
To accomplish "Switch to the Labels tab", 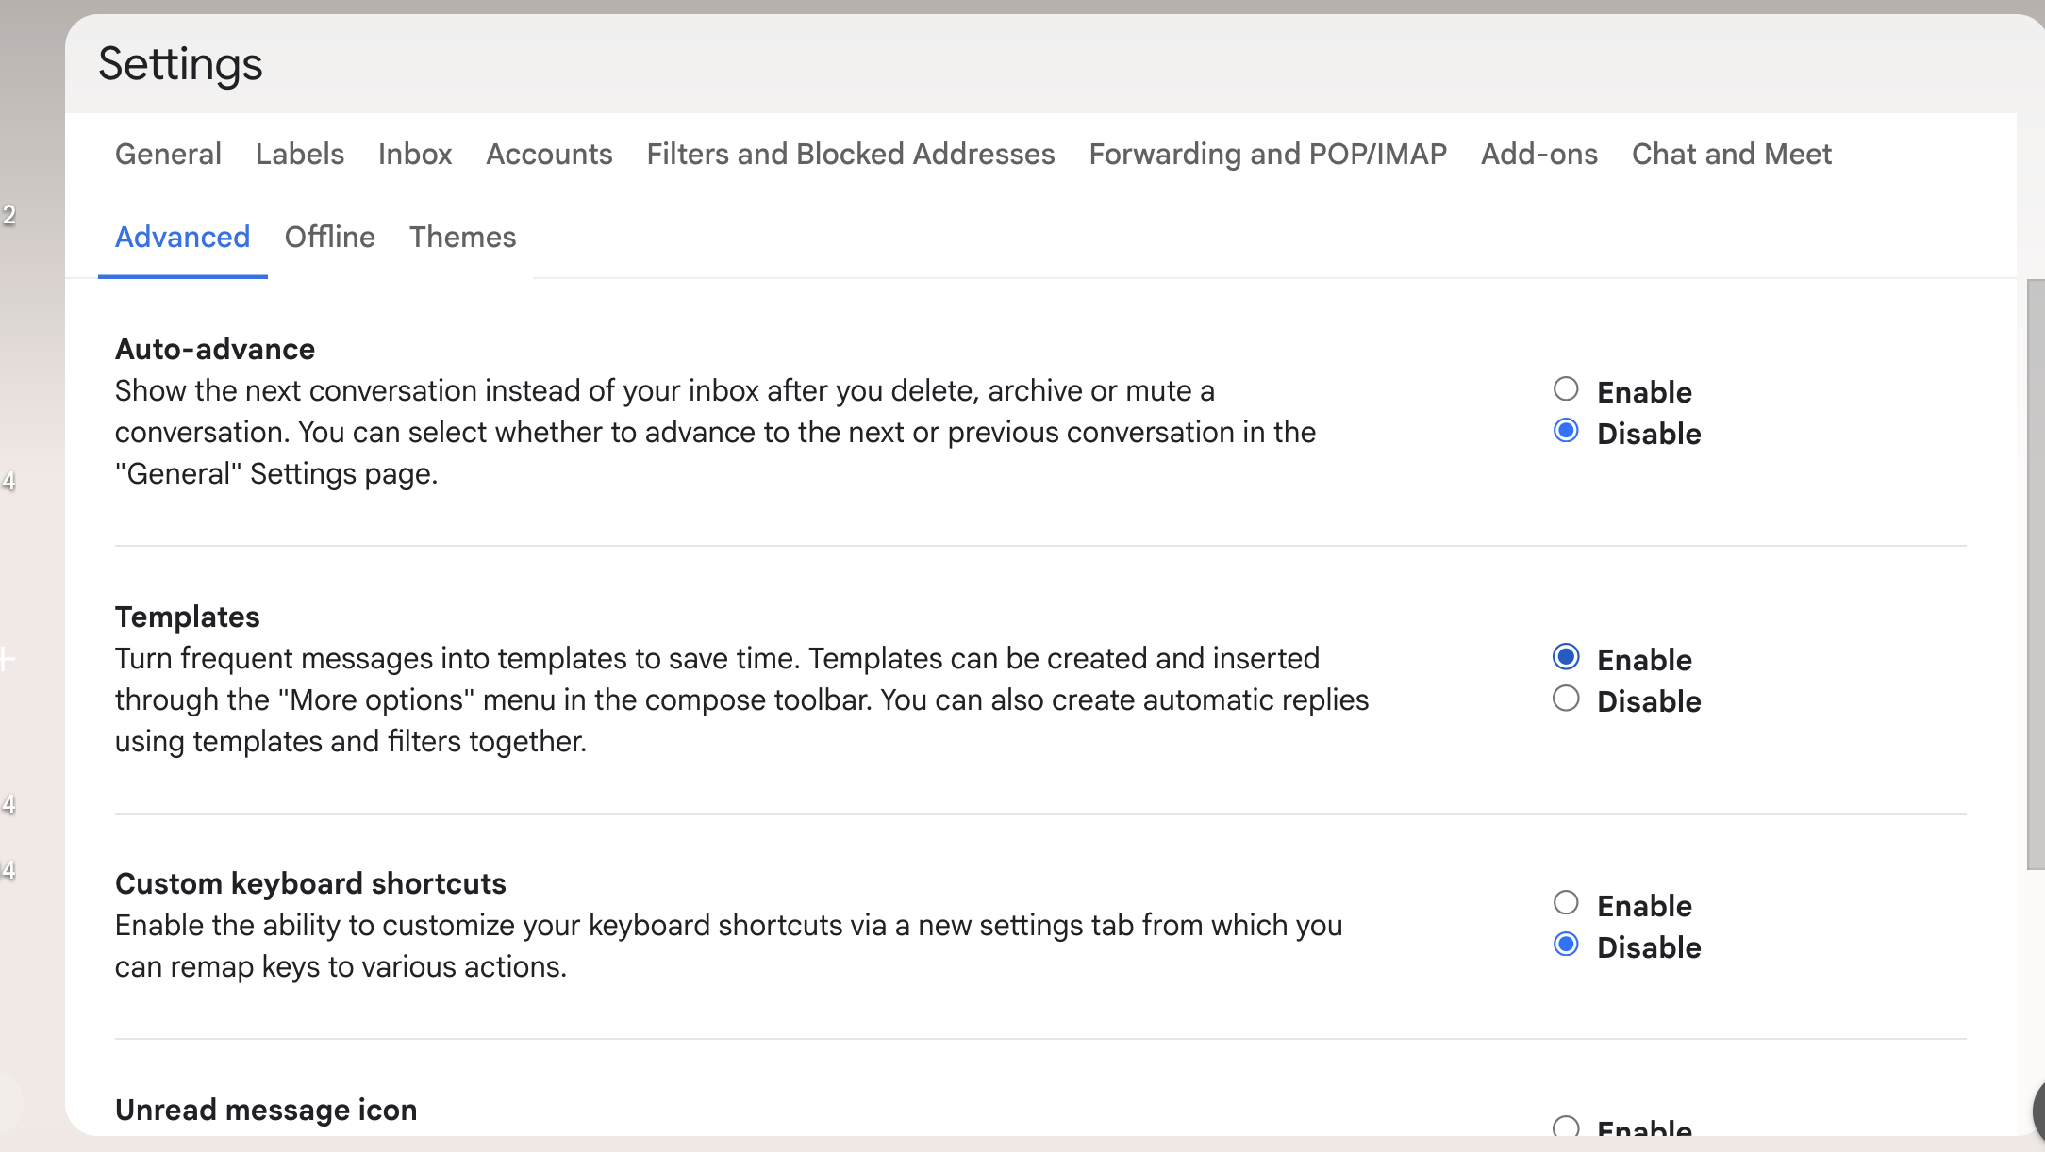I will point(299,154).
